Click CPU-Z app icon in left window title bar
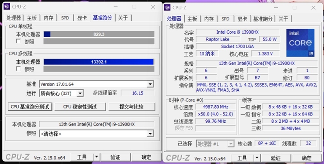Screen dimensions: 324x164 click(x=7, y=6)
